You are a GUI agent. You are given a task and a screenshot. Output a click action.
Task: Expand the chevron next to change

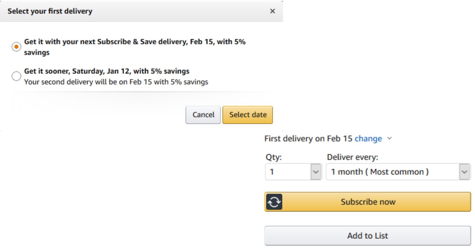389,139
